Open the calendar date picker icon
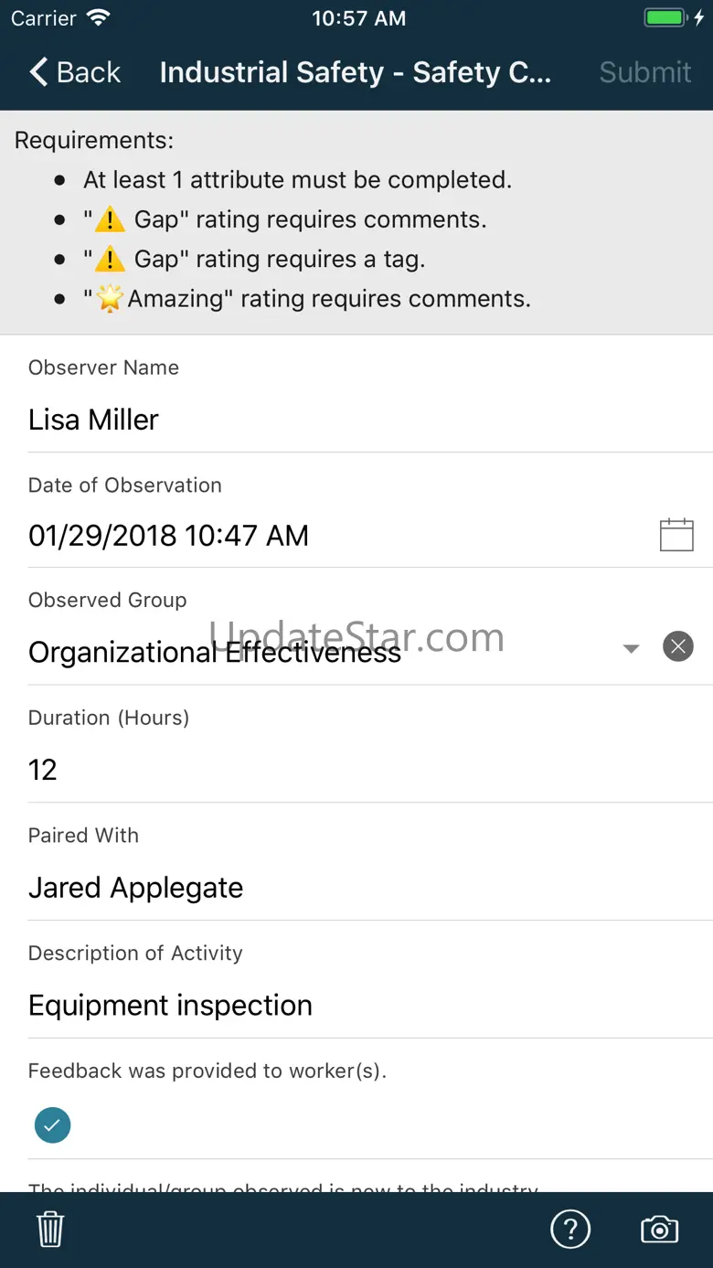The image size is (713, 1268). pyautogui.click(x=676, y=535)
